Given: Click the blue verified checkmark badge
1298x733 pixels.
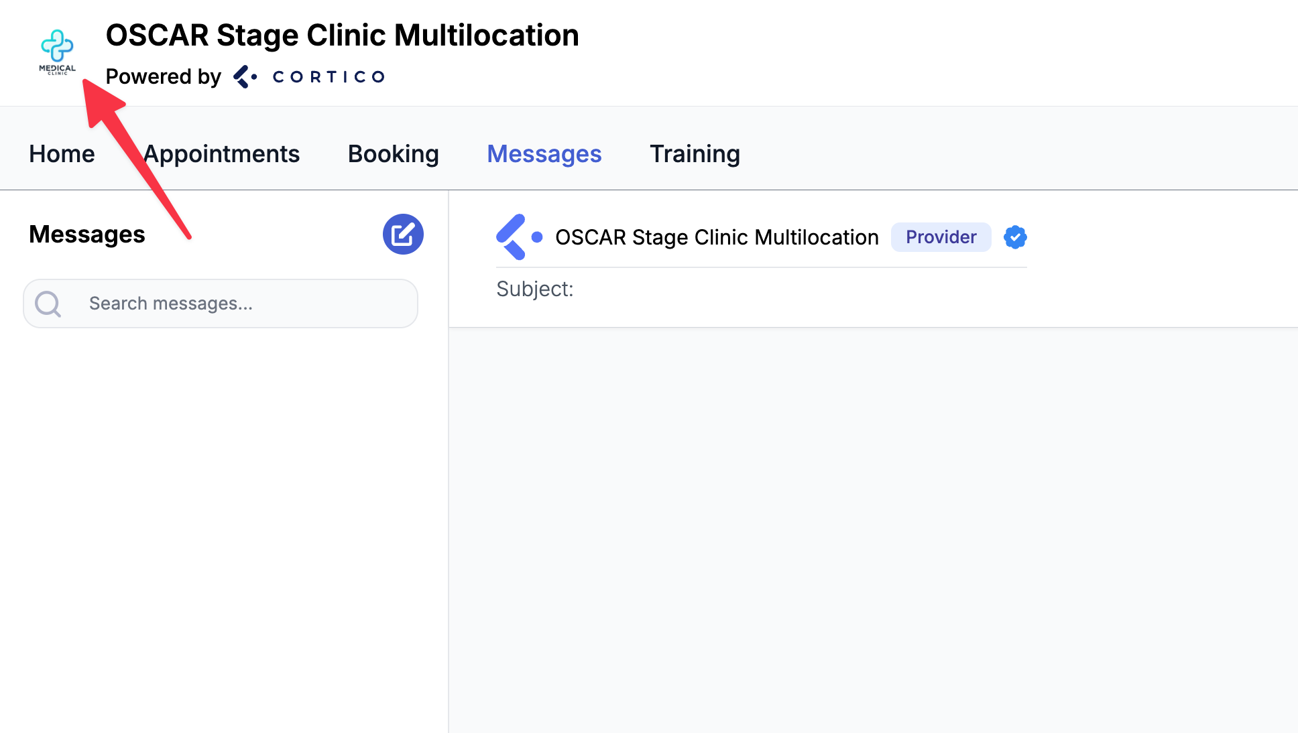Looking at the screenshot, I should tap(1015, 237).
